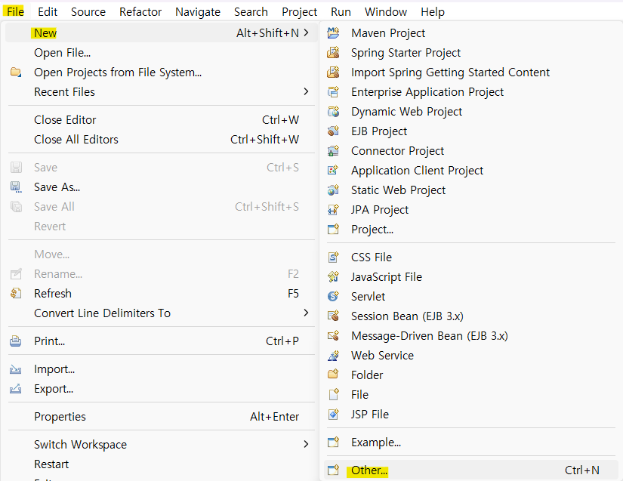Click the Dynamic Web Project icon

pyautogui.click(x=333, y=112)
